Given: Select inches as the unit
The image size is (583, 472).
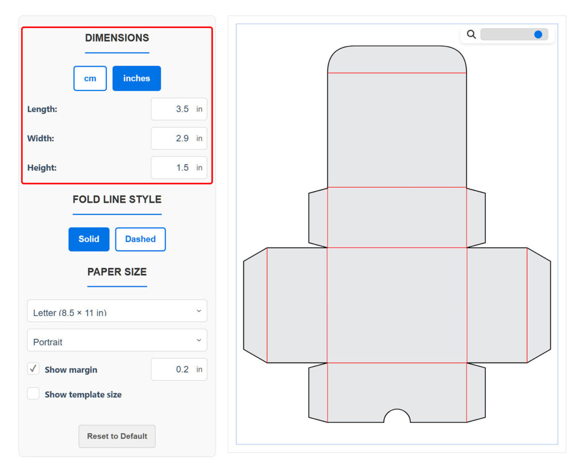Looking at the screenshot, I should point(137,78).
